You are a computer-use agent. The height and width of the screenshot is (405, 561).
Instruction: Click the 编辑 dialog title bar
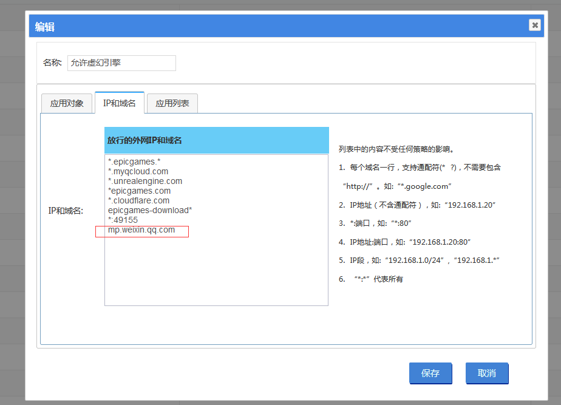point(243,26)
